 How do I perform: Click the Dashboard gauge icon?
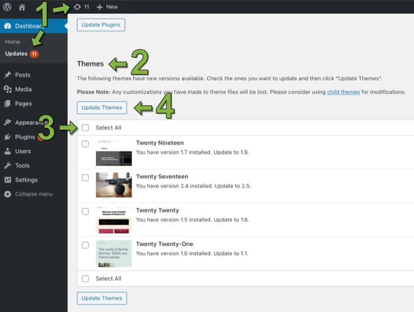8,26
